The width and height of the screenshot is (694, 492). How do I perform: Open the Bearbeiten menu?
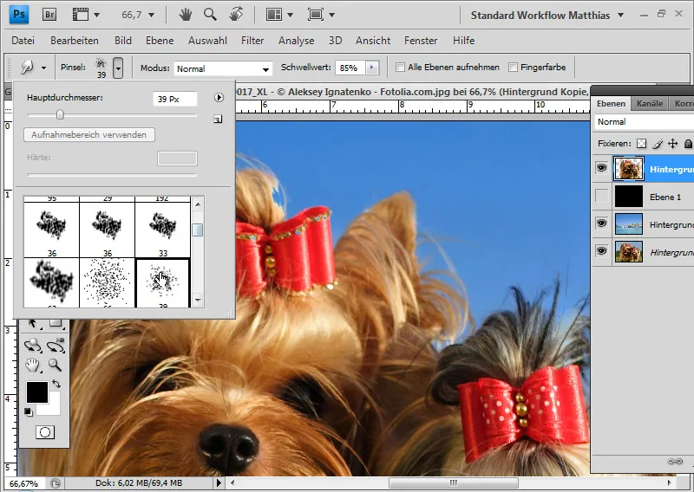click(x=75, y=41)
